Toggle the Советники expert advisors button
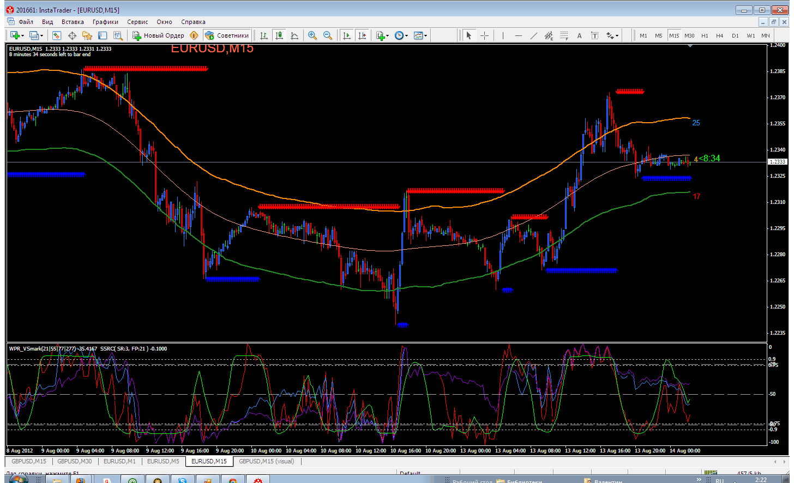 (227, 35)
